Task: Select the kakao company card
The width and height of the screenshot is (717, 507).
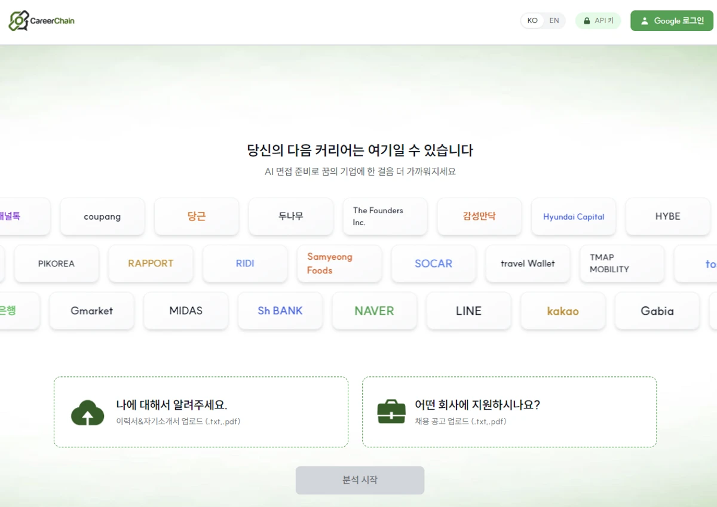Action: pos(563,311)
